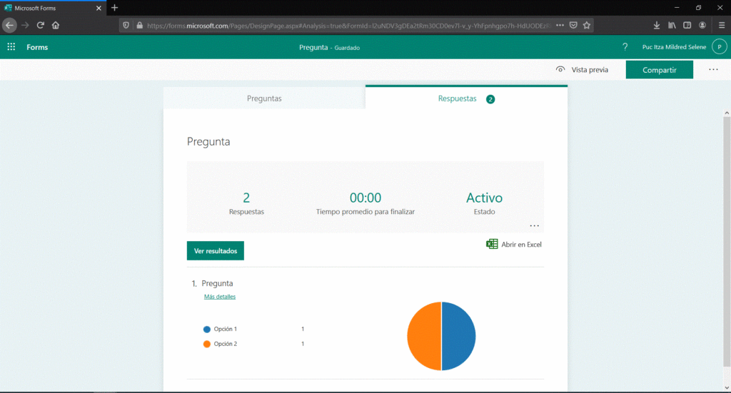731x393 pixels.
Task: Click the Vista previa eye icon
Action: (560, 70)
